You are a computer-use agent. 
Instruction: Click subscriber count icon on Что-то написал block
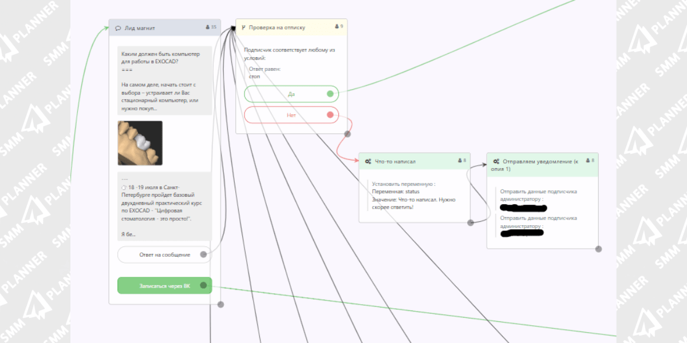[460, 161]
